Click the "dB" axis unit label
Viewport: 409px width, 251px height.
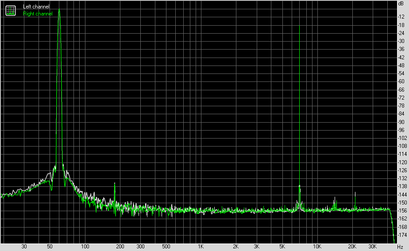[401, 4]
